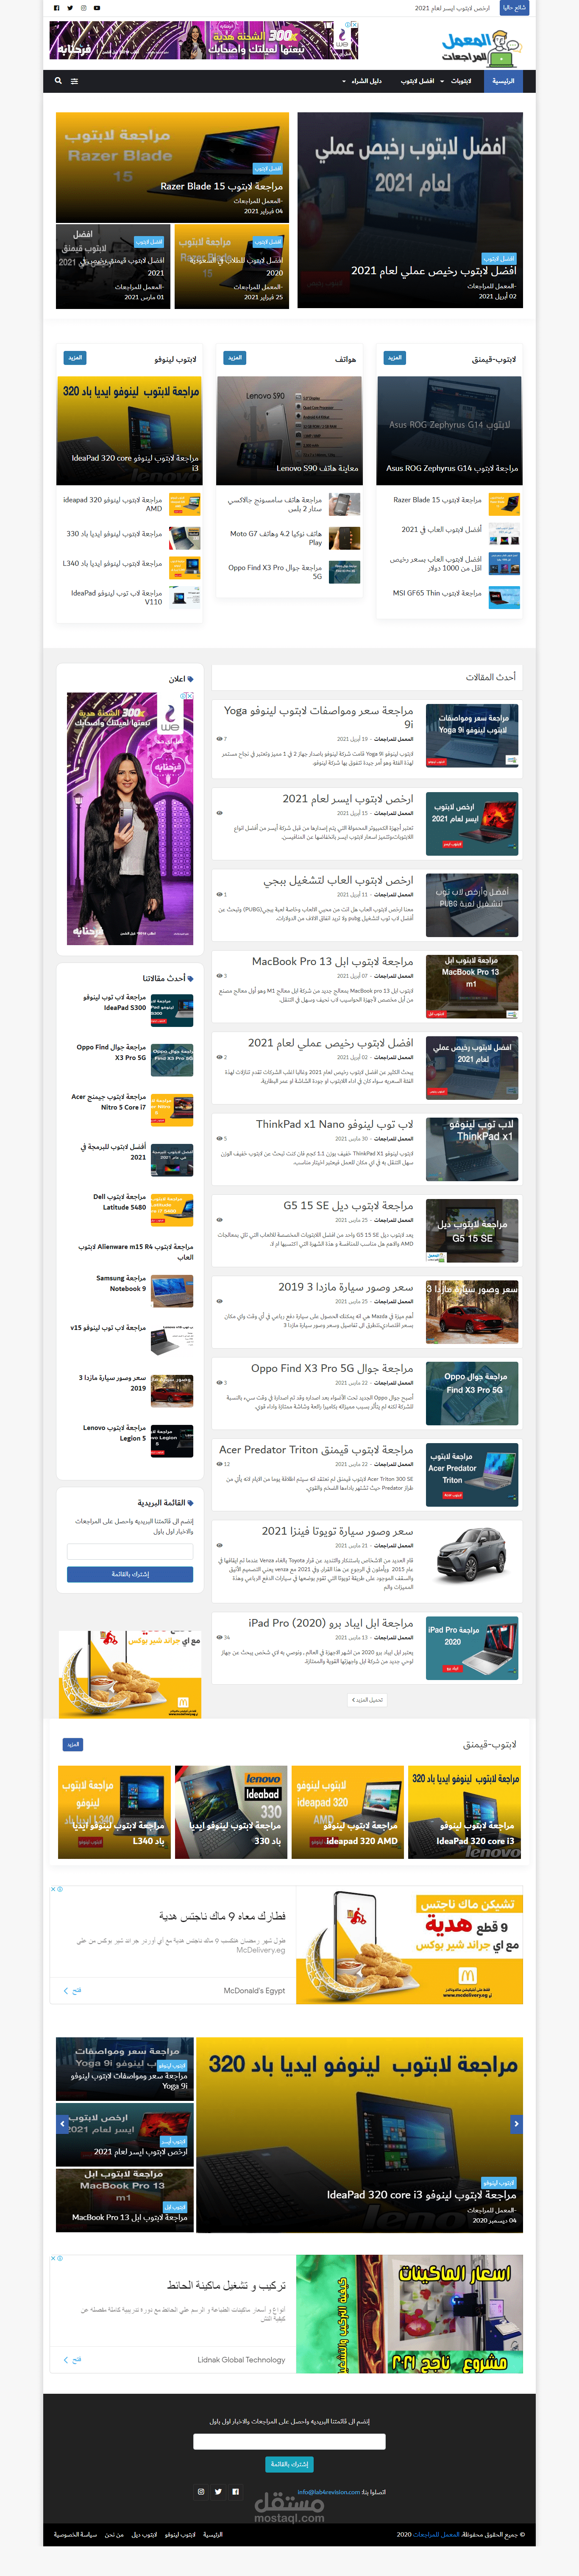
Task: Open the Twitter icon in top bar
Action: (x=69, y=8)
